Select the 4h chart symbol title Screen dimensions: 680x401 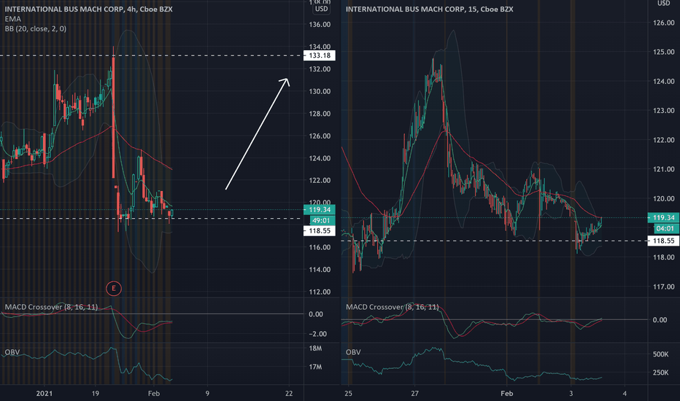click(x=88, y=9)
